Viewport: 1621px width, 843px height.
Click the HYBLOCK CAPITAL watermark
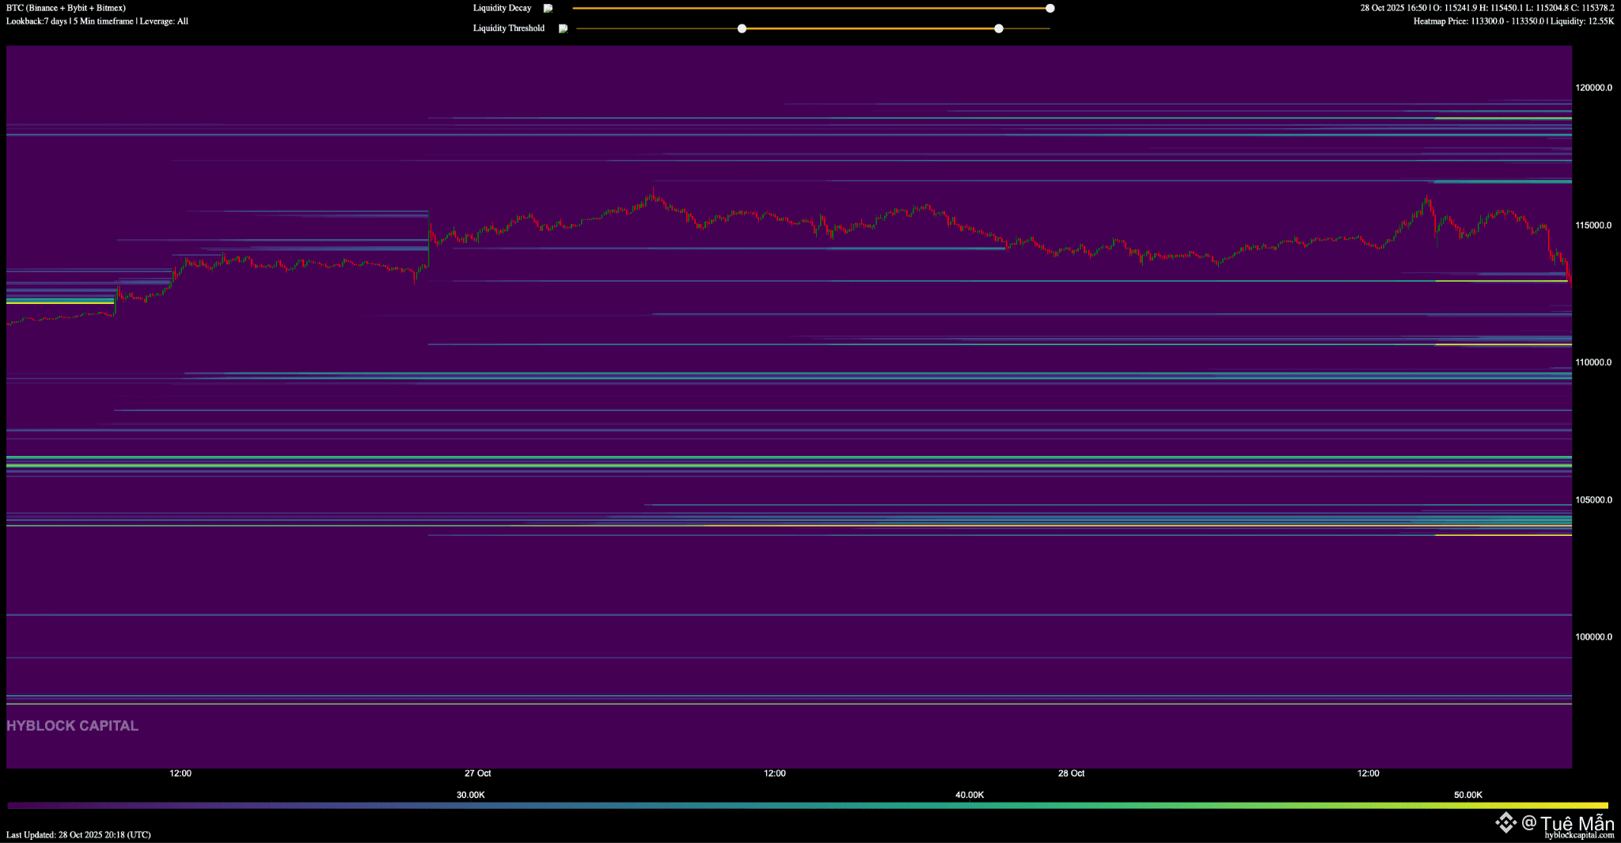tap(72, 726)
